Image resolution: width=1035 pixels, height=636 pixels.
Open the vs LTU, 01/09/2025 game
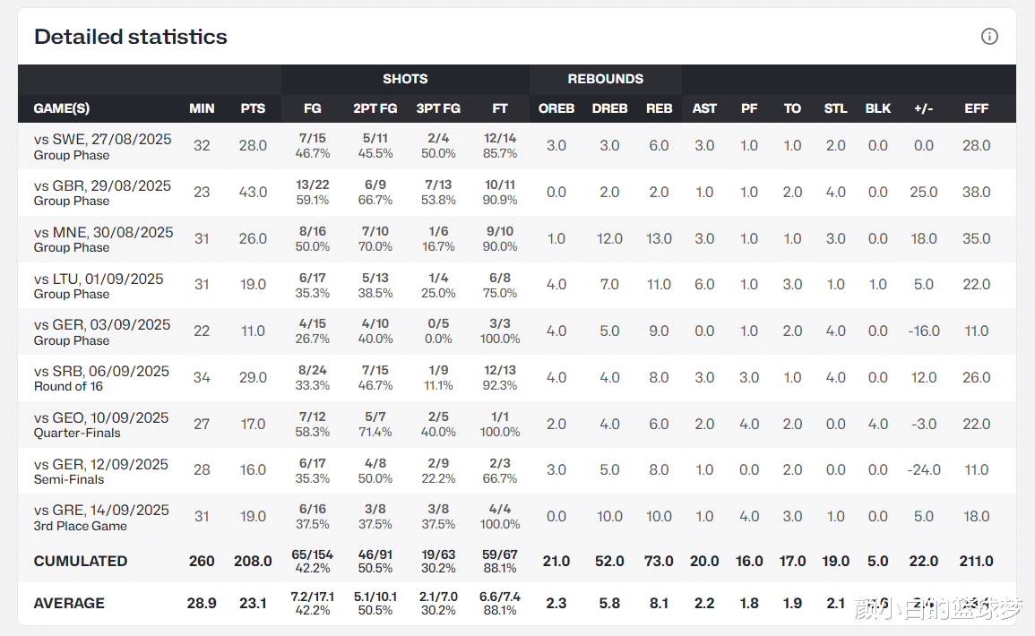[x=99, y=279]
